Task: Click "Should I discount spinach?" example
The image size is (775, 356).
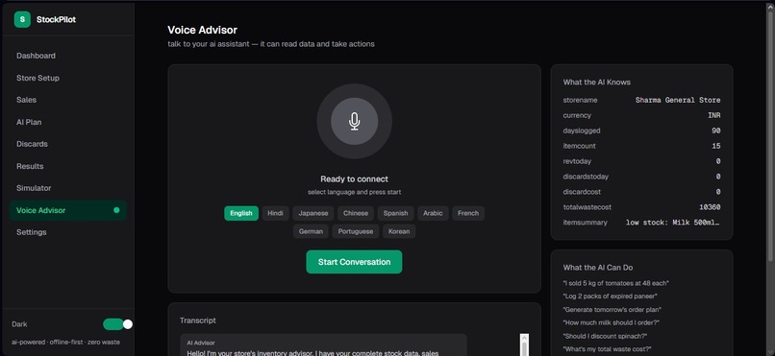Action: [x=605, y=336]
